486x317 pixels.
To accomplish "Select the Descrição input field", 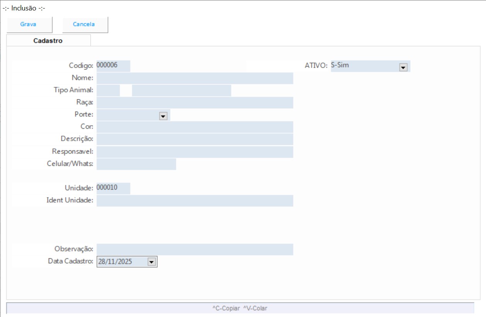I will (x=194, y=139).
